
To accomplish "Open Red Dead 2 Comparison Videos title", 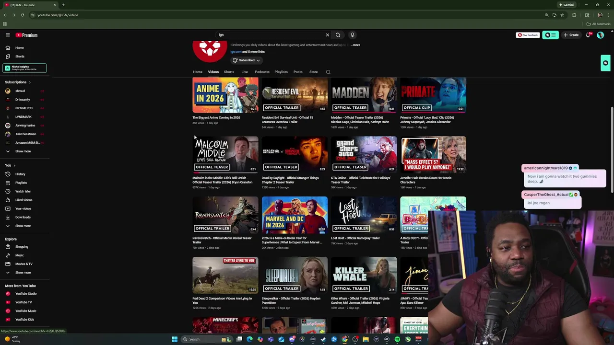I will point(222,300).
